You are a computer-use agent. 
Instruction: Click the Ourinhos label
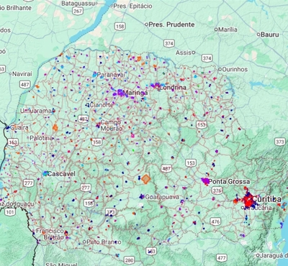click(235, 69)
